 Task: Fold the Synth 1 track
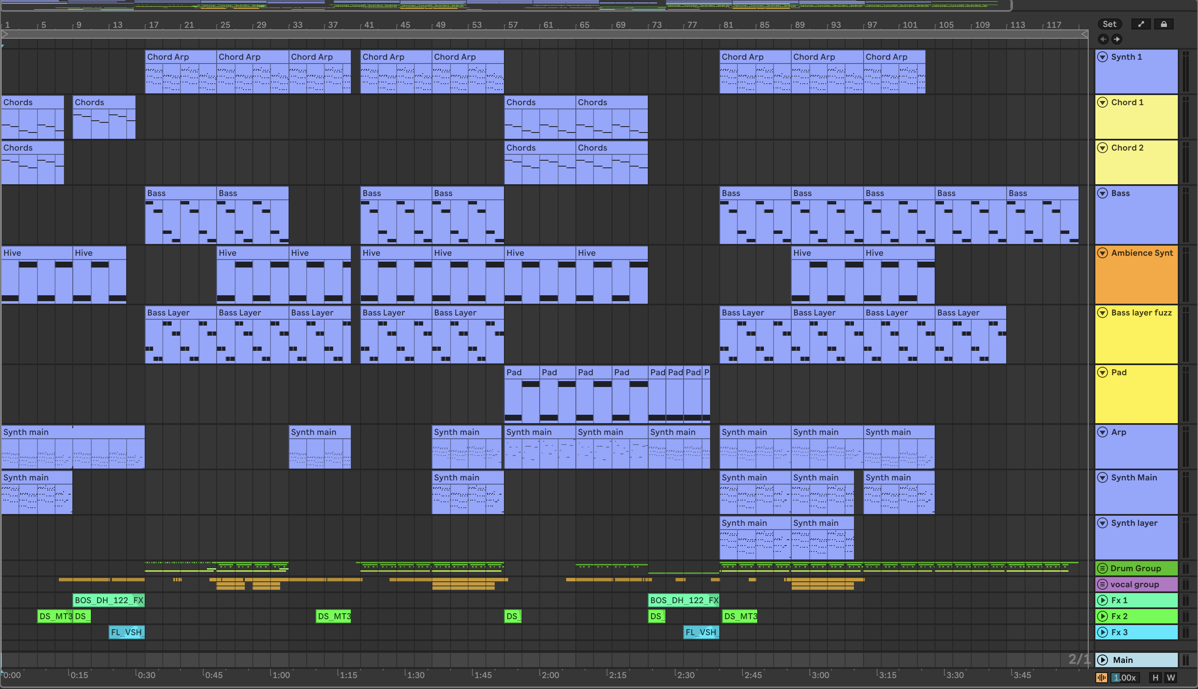coord(1103,57)
